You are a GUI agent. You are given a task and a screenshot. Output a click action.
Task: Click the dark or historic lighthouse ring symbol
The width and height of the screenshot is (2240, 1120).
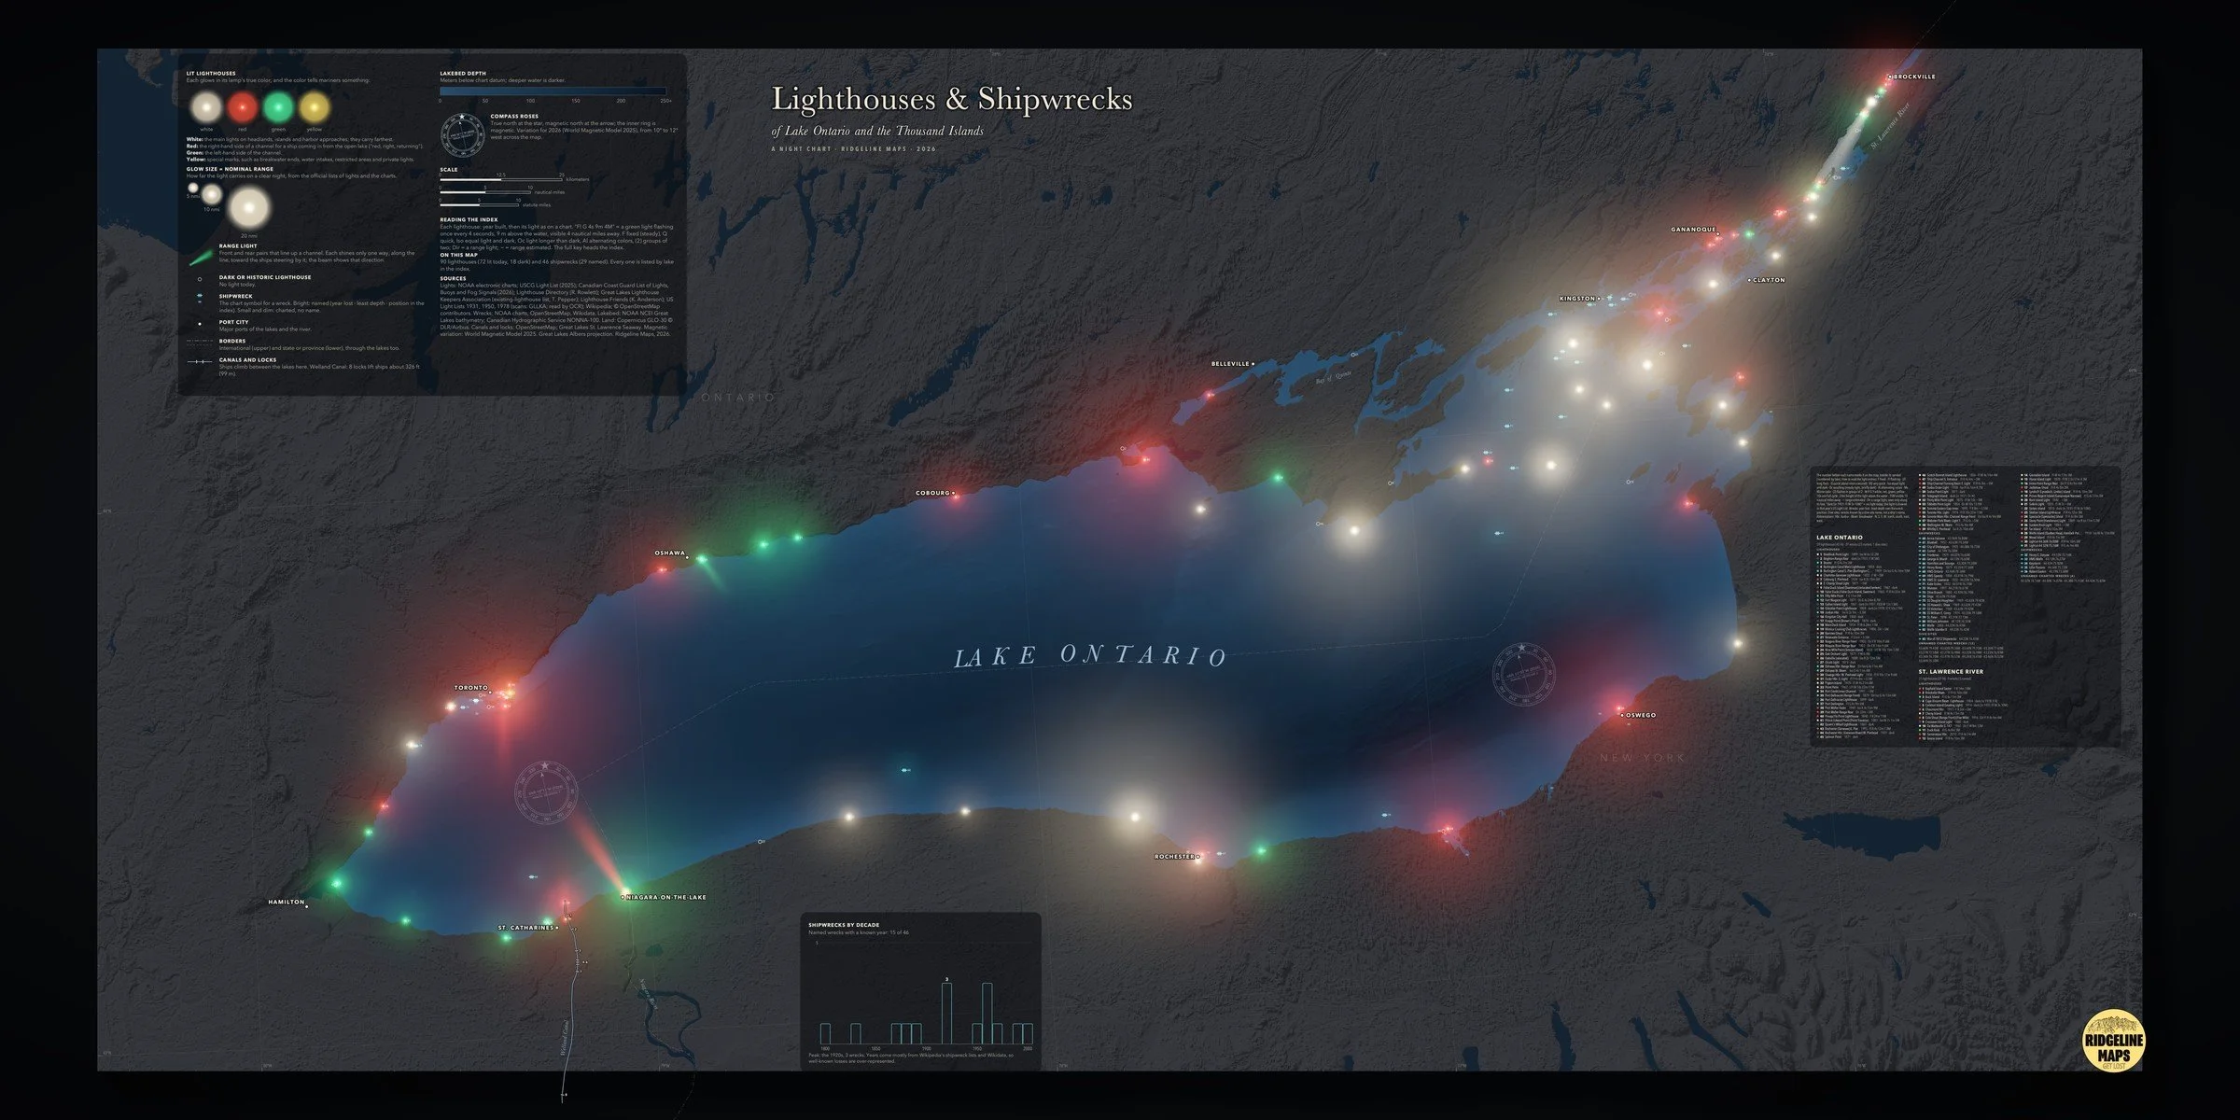[x=200, y=278]
